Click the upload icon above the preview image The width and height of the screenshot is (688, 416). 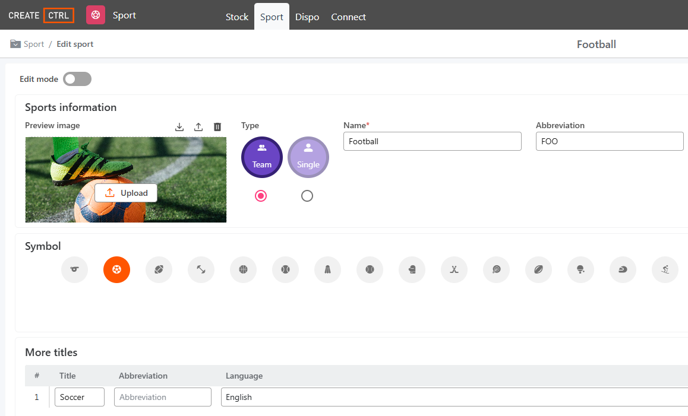click(198, 127)
